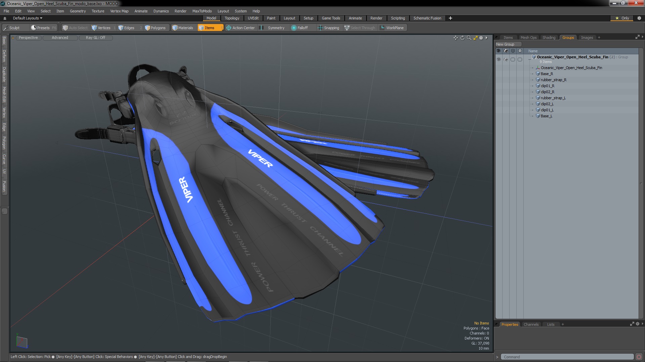
Task: Open the Duplicate vertical toolbox tab
Action: click(x=4, y=75)
